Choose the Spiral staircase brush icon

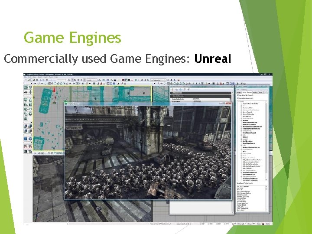tap(26, 114)
